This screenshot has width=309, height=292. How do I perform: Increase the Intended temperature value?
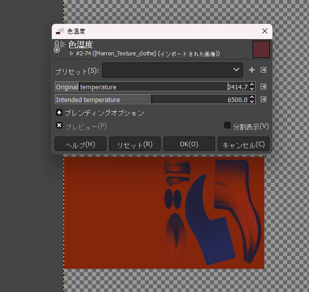[252, 98]
